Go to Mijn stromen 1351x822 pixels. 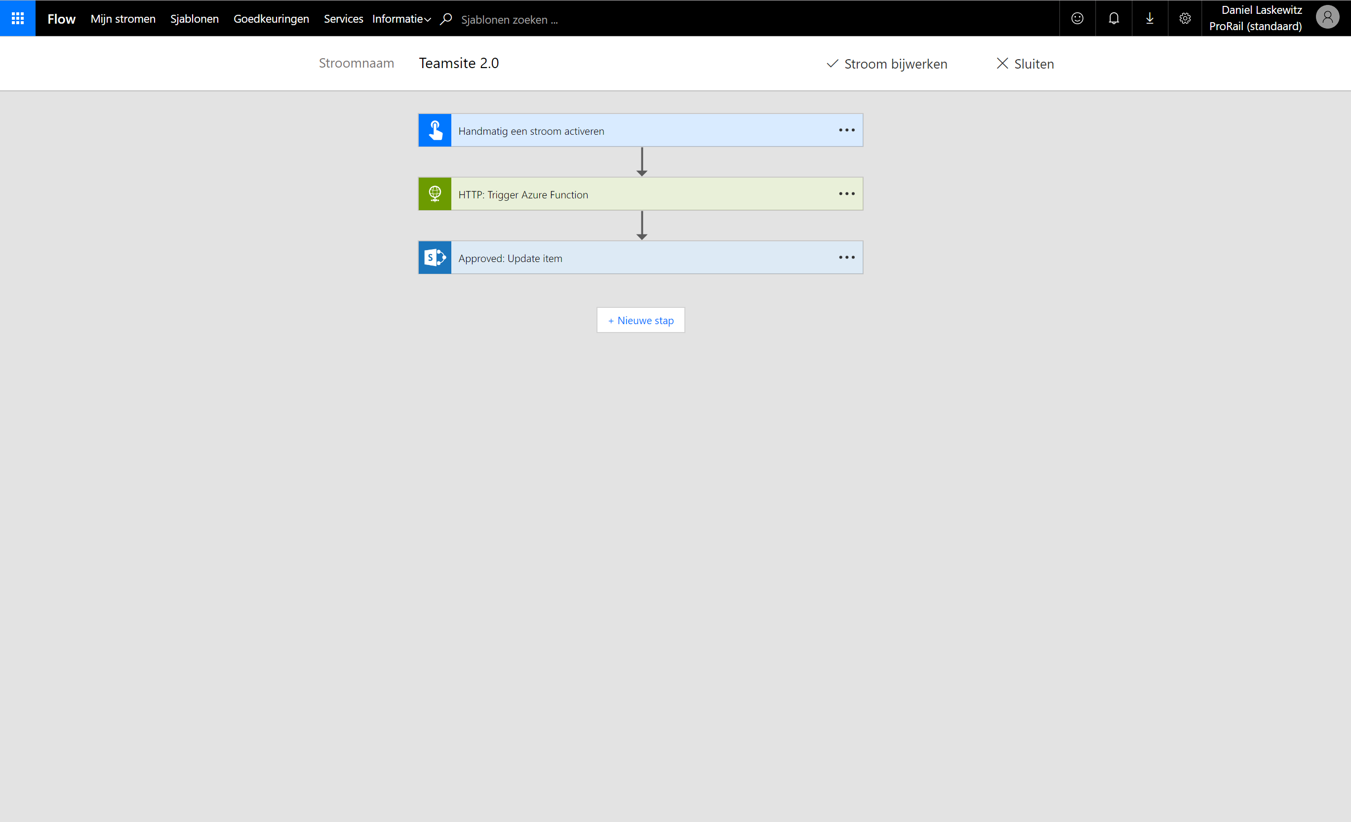click(123, 19)
